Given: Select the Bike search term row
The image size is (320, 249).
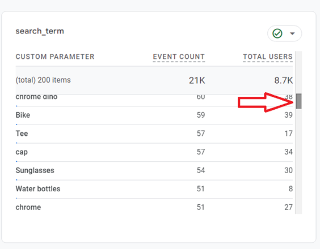Looking at the screenshot, I should pos(154,115).
